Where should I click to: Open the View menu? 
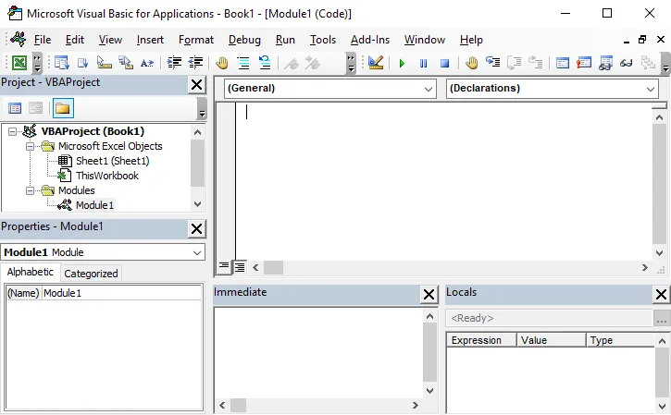[x=110, y=40]
